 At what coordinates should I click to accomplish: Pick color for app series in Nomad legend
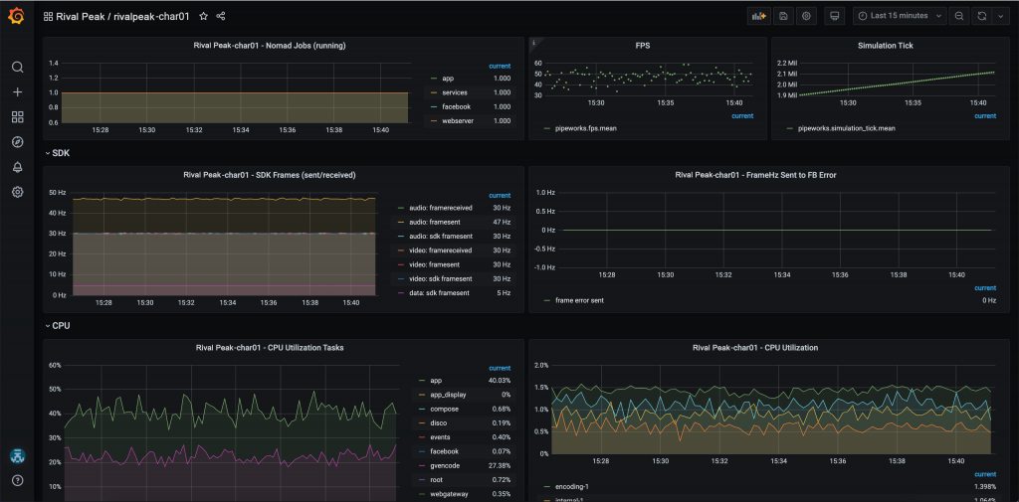434,79
